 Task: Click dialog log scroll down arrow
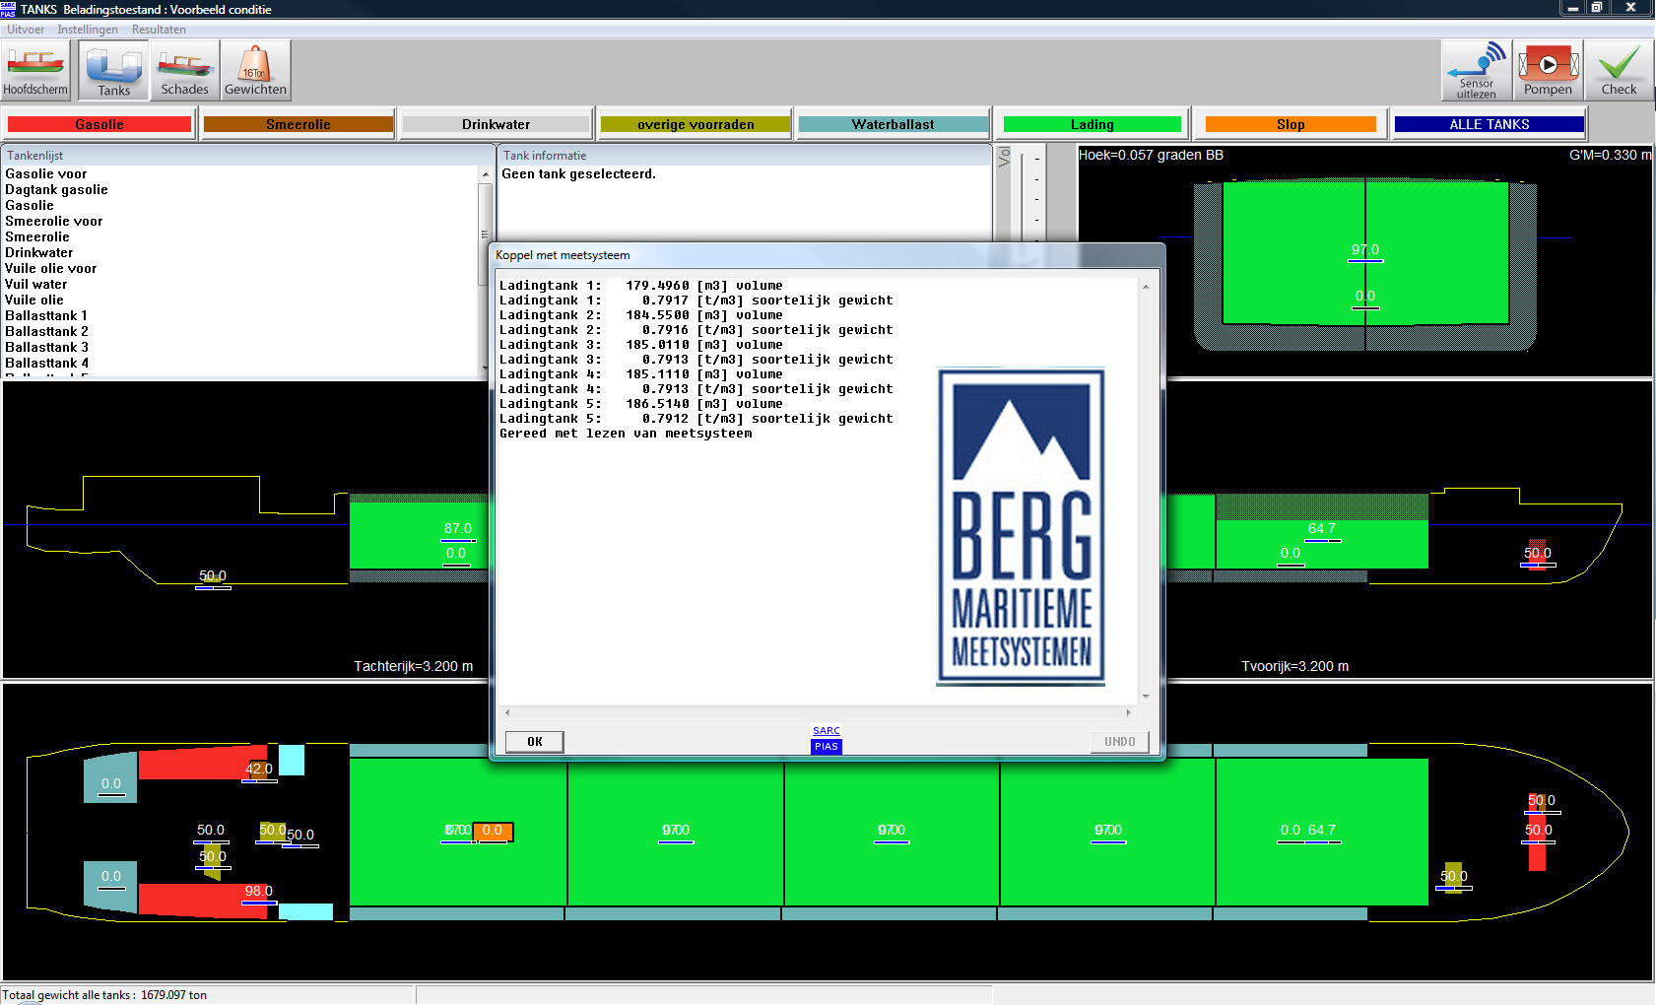pos(1146,697)
